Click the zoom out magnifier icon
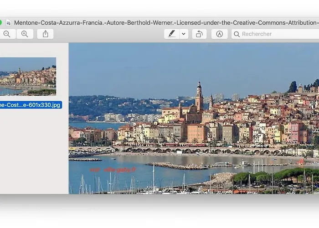The image size is (319, 228). point(6,34)
